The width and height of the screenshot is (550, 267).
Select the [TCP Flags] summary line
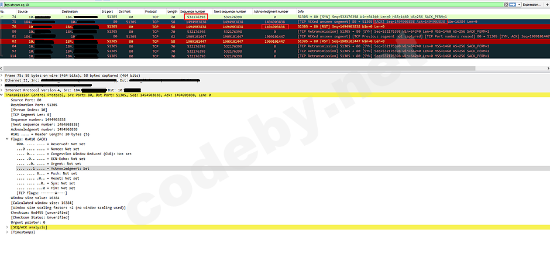[42, 193]
